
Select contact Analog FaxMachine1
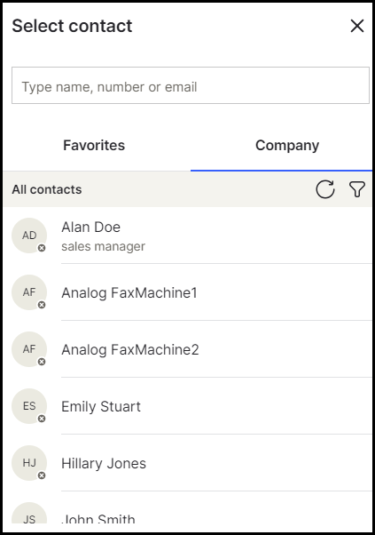188,292
